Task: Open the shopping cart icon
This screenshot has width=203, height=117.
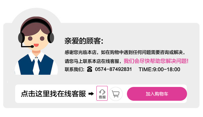Action: click(x=116, y=94)
